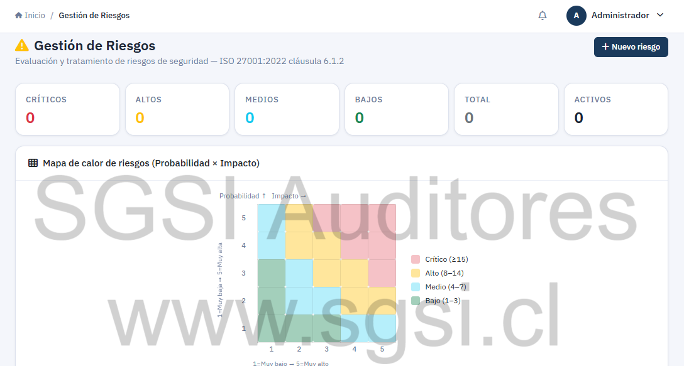This screenshot has height=366, width=684.
Task: Select the Activos summary card
Action: pos(616,109)
